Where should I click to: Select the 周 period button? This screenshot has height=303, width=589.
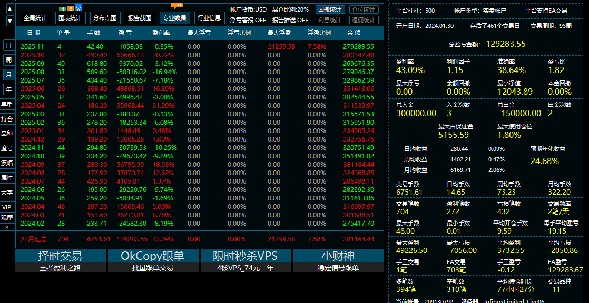coord(9,60)
